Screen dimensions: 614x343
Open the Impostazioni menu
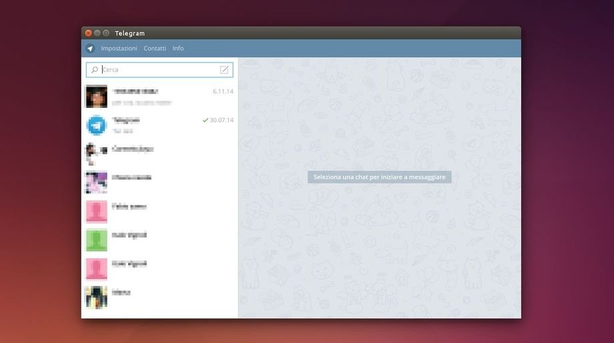tap(119, 49)
